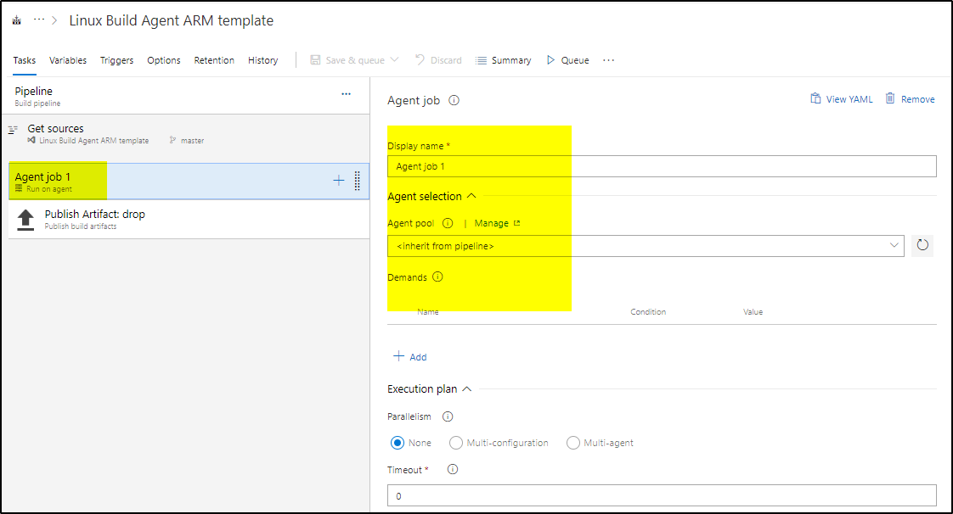Click the View YAML button
Image resolution: width=953 pixels, height=514 pixels.
pyautogui.click(x=841, y=99)
